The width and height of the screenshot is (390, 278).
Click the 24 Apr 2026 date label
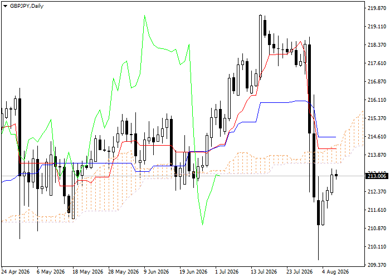(16, 272)
